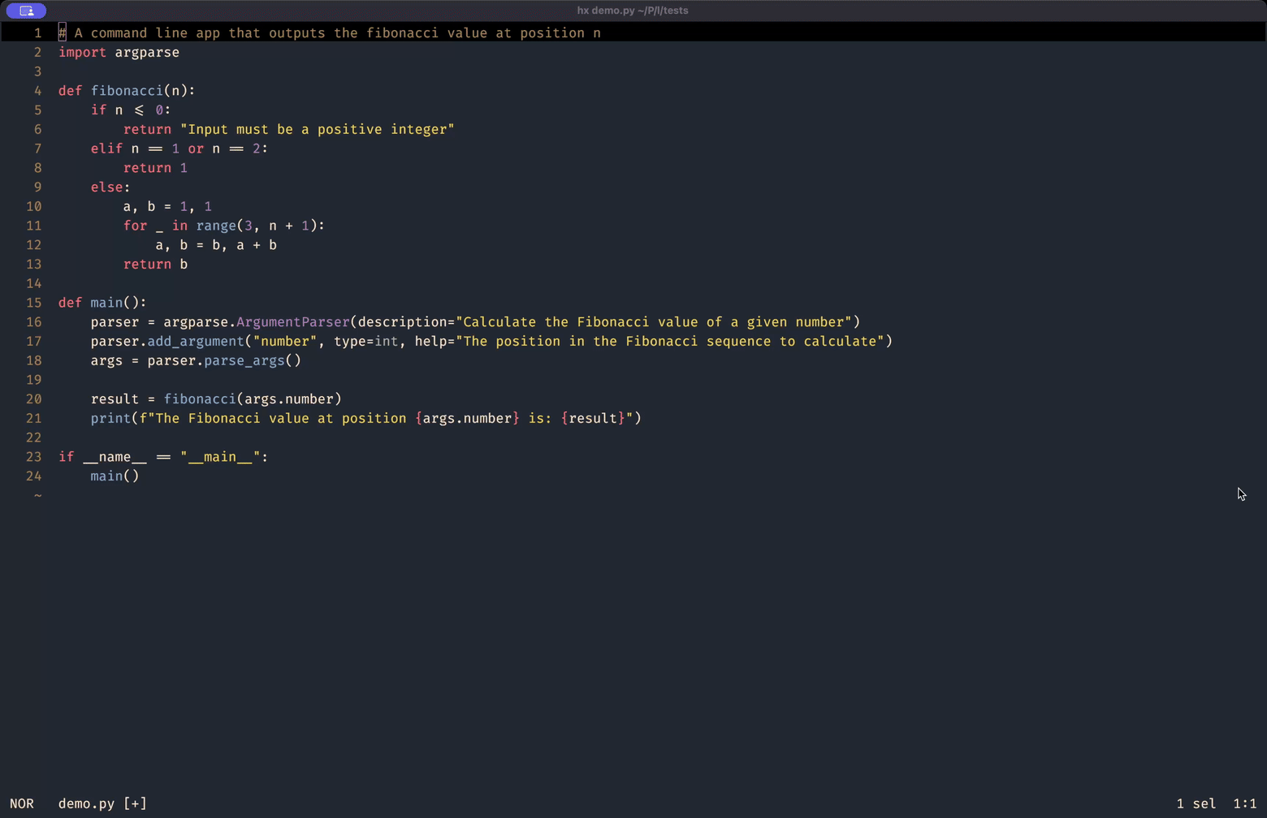Screen dimensions: 1267x818
Task: Click 'add_argument' on line 17
Action: point(196,342)
